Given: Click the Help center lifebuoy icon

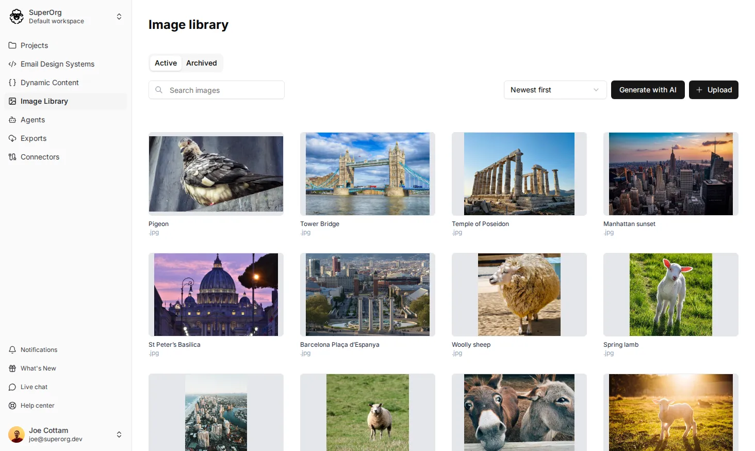Looking at the screenshot, I should 12,406.
